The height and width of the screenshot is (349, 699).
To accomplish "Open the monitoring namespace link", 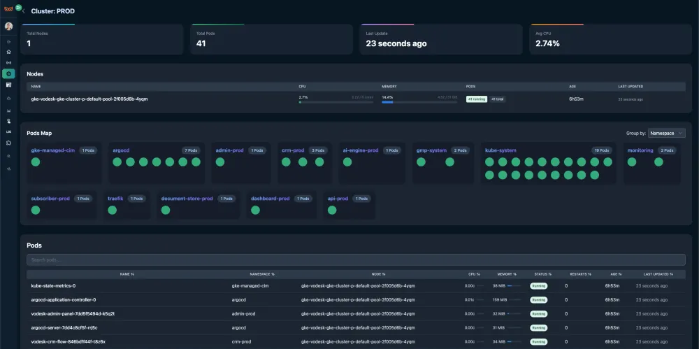I will pyautogui.click(x=640, y=150).
